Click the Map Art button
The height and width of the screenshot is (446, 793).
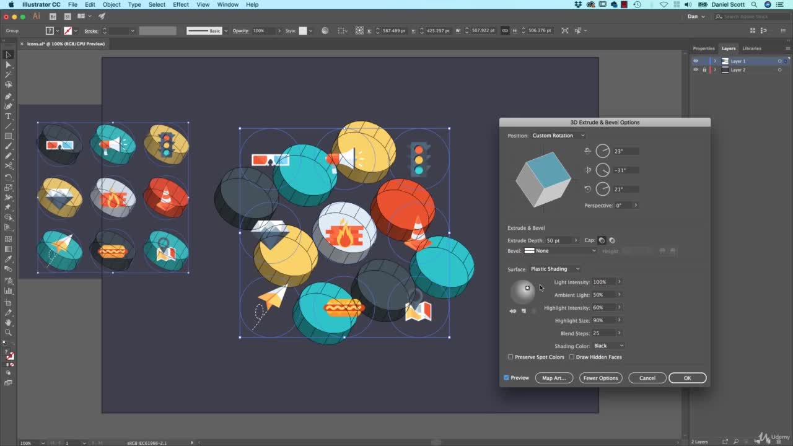point(554,378)
